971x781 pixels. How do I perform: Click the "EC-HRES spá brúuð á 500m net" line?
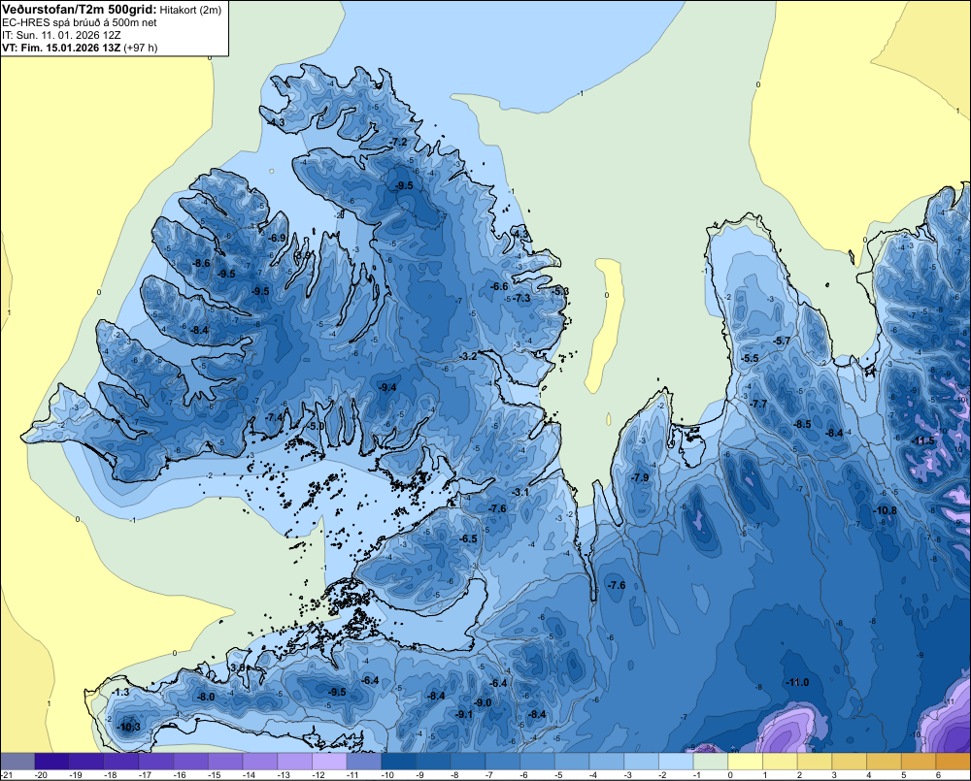pos(80,22)
